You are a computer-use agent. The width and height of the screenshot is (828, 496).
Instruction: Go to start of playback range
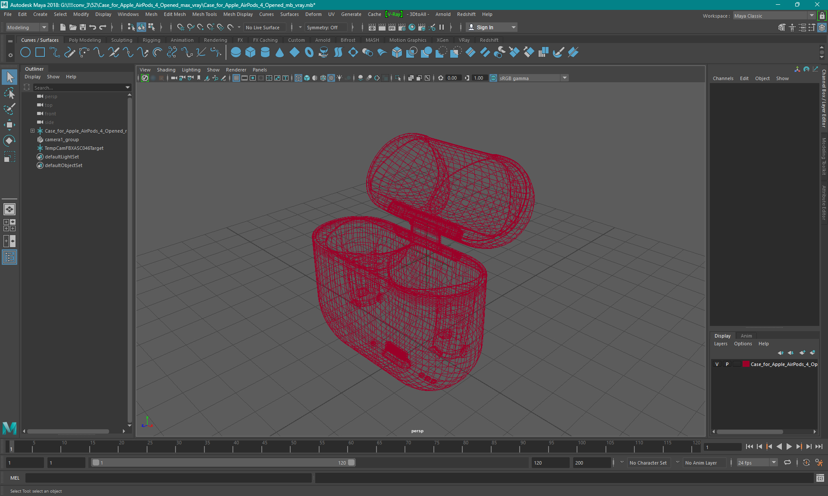pyautogui.click(x=750, y=446)
